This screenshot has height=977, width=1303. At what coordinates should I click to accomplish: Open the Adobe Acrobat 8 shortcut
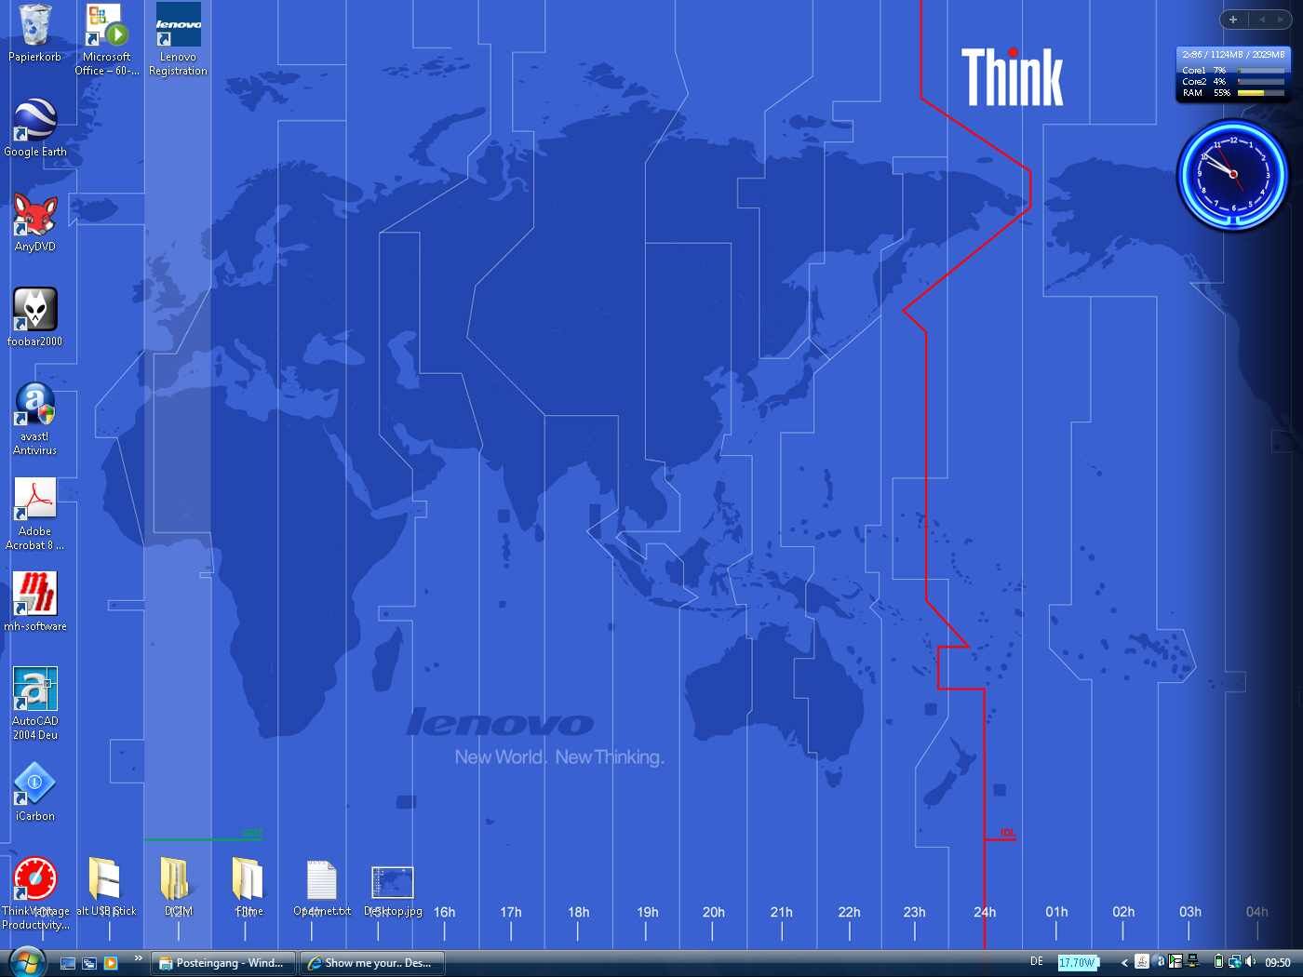click(34, 502)
